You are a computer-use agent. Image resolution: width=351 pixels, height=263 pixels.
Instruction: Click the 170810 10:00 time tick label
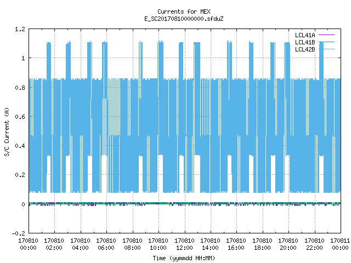click(x=158, y=244)
